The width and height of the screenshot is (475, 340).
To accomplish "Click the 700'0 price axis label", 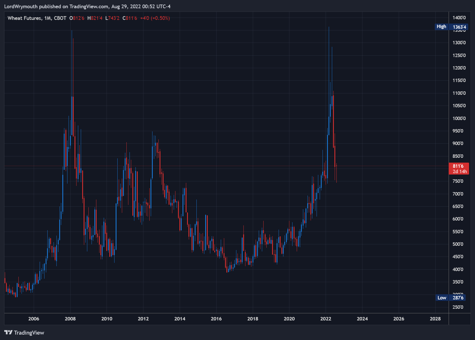I will pyautogui.click(x=458, y=194).
